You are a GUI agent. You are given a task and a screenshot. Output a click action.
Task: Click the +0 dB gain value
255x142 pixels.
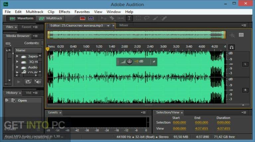pos(138,61)
